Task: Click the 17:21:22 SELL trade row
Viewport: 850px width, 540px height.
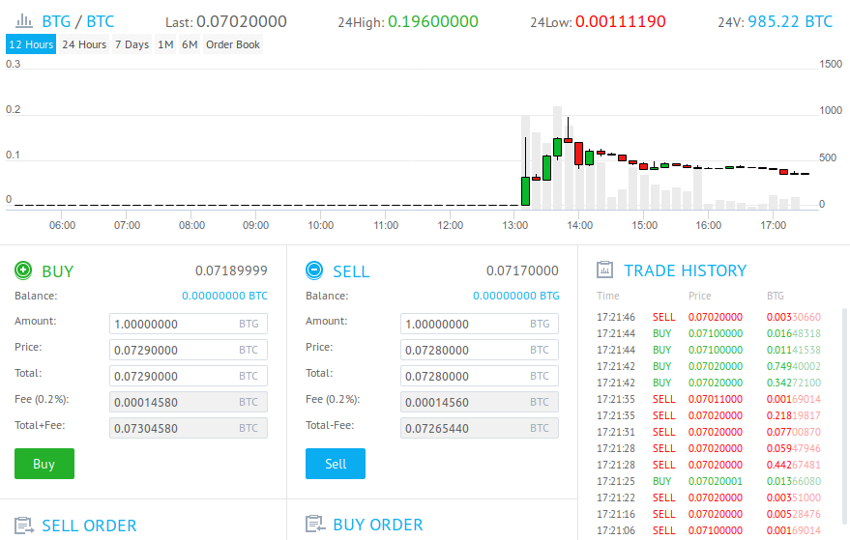Action: (709, 497)
